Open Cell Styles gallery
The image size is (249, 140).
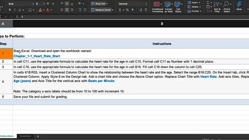(178, 7)
